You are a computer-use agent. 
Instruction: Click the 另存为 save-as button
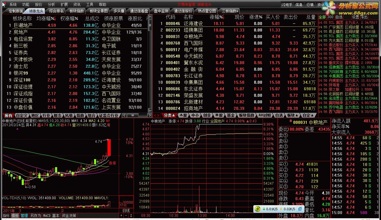(x=35, y=216)
